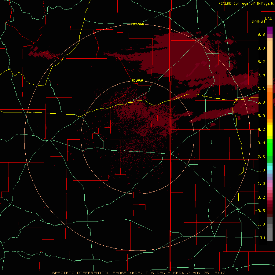Click the 0.2 legend value
This screenshot has height=275, width=275.
point(261,197)
